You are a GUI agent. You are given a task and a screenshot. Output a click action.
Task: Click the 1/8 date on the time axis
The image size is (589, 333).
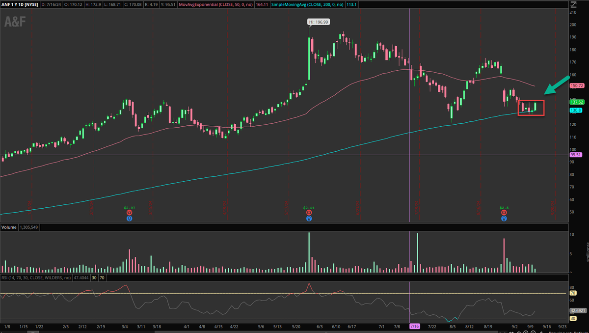tap(7, 326)
